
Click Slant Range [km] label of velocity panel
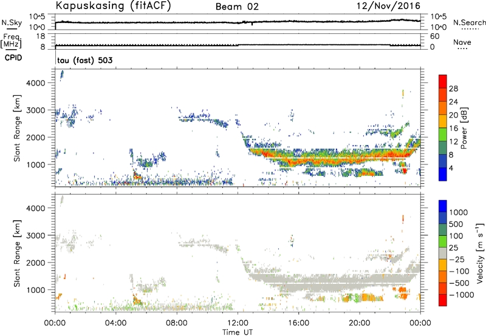coord(17,254)
